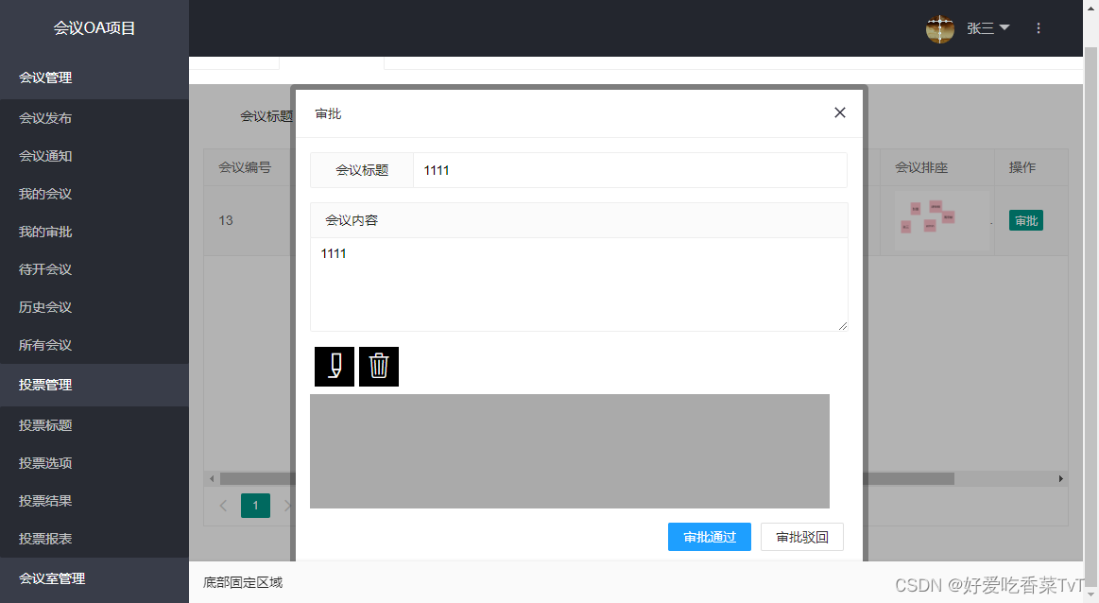Click the gray signature canvas area

570,451
